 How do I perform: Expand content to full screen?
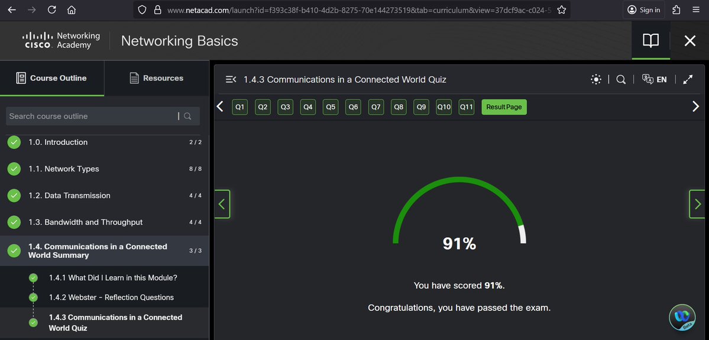point(688,80)
